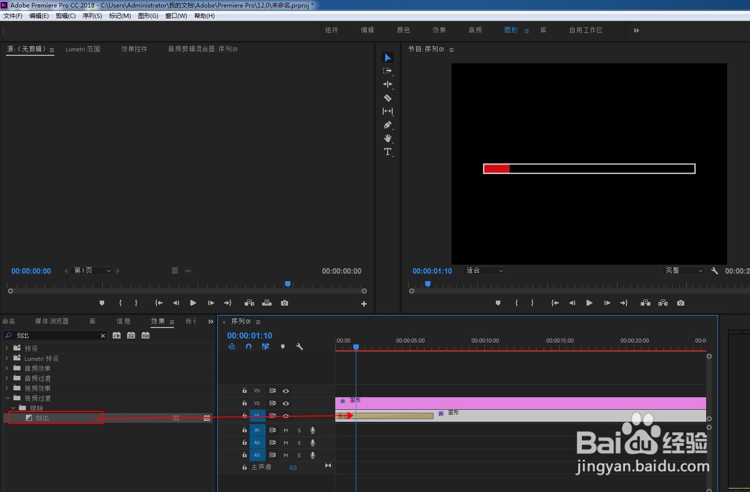Click the Lift button in Program monitor
Screen dimensions: 750x492
click(645, 303)
